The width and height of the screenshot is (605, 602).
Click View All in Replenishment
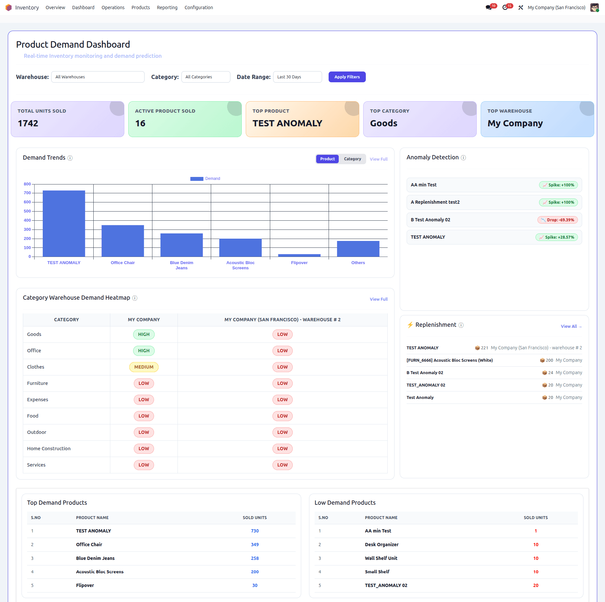tap(571, 326)
